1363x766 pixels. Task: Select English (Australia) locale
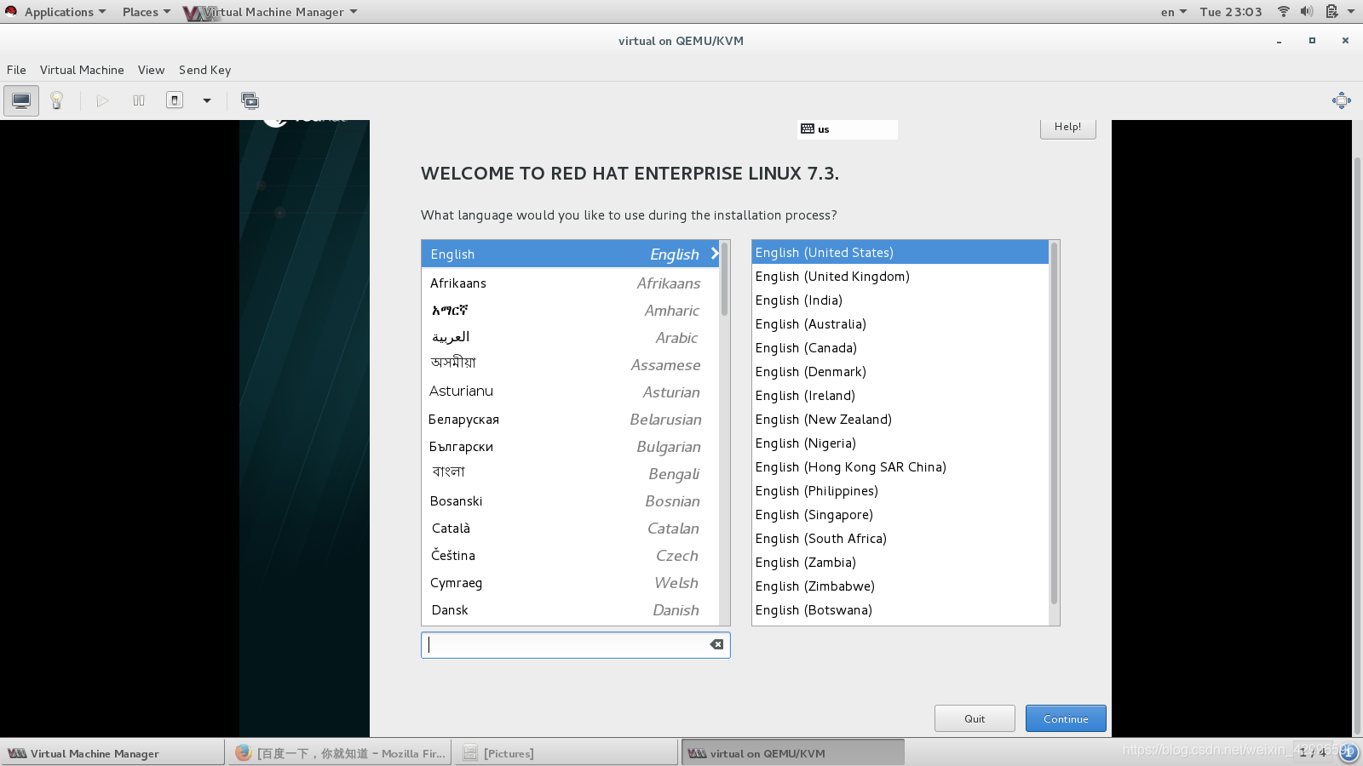pos(900,323)
